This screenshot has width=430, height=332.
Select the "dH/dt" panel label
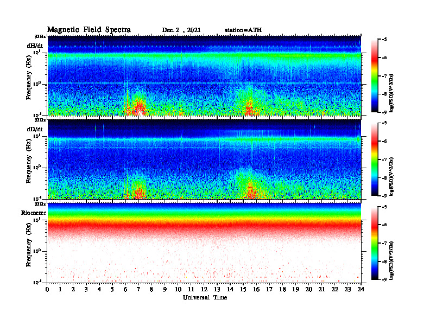point(35,46)
